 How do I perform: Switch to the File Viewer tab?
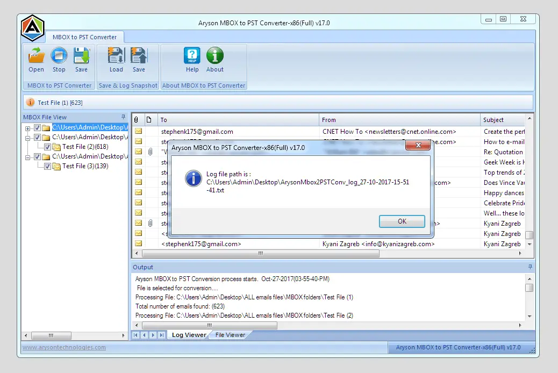tap(230, 335)
